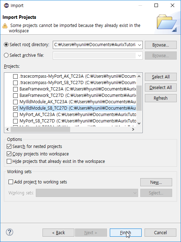The image size is (181, 242).
Task: Enable Hide projects that already exist
Action: click(9, 161)
